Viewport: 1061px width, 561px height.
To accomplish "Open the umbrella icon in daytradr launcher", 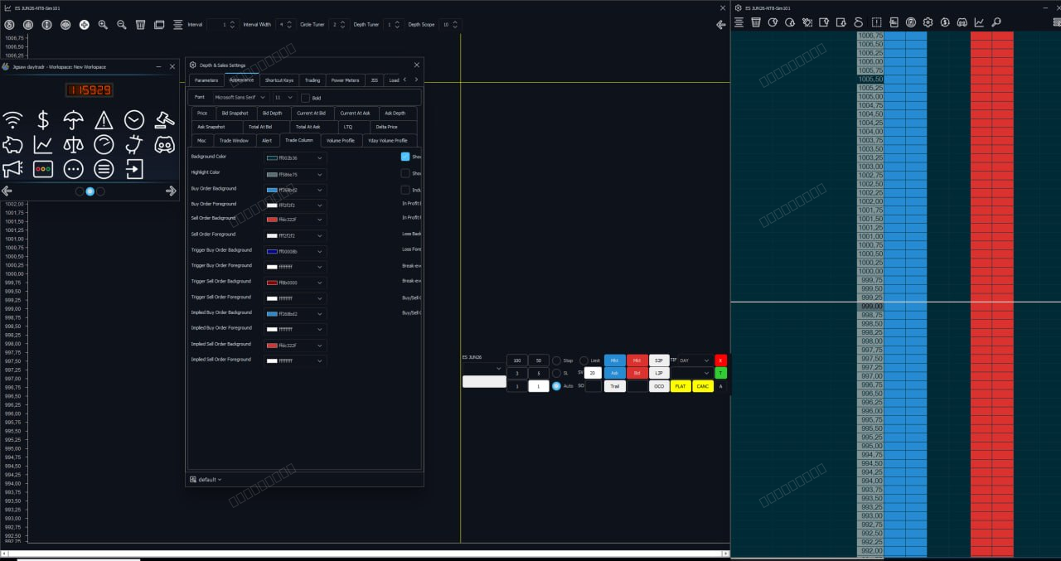I will pos(73,120).
